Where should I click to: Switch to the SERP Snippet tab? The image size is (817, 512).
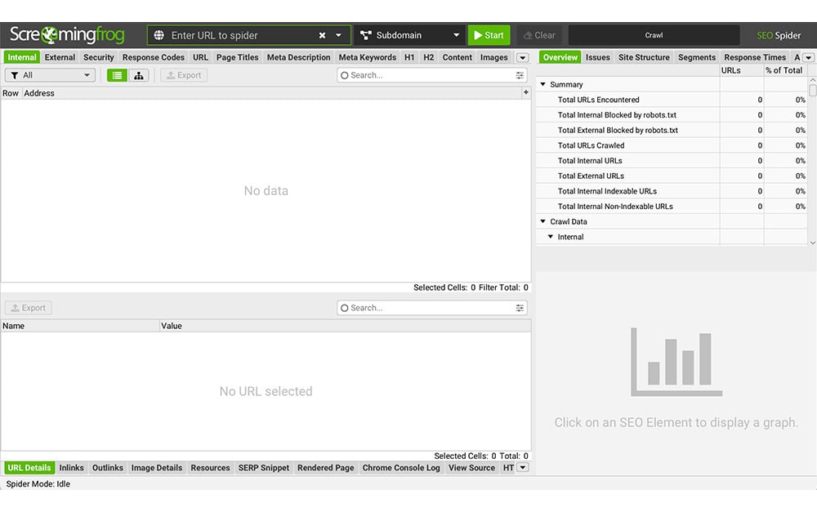263,467
